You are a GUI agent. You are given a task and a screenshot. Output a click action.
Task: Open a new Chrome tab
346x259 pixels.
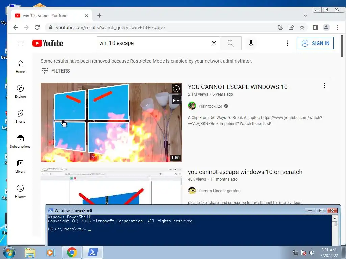[x=99, y=16]
